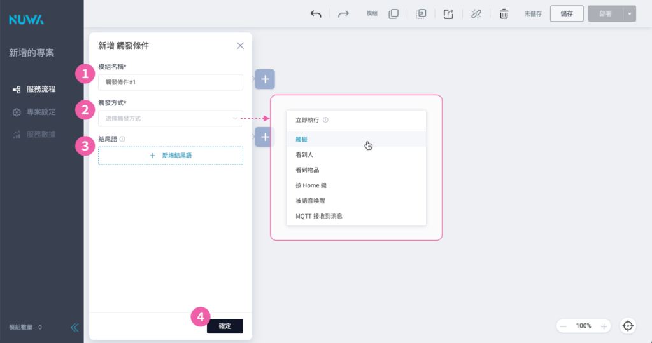
Task: Select MQTT 接收到消息 trigger option
Action: (x=356, y=216)
